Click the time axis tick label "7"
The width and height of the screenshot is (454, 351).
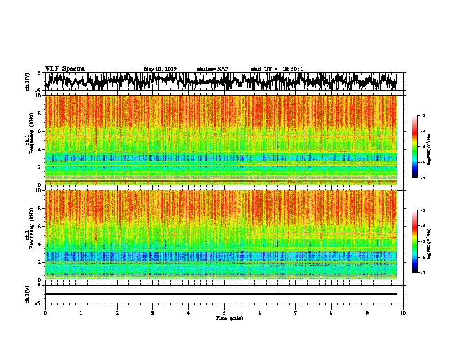[x=296, y=313]
